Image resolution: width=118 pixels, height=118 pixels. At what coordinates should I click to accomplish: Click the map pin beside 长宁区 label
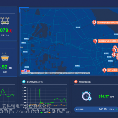114,55
